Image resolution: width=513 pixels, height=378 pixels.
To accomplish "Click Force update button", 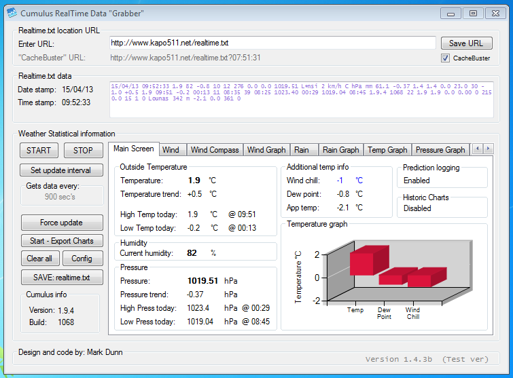I will coord(61,223).
